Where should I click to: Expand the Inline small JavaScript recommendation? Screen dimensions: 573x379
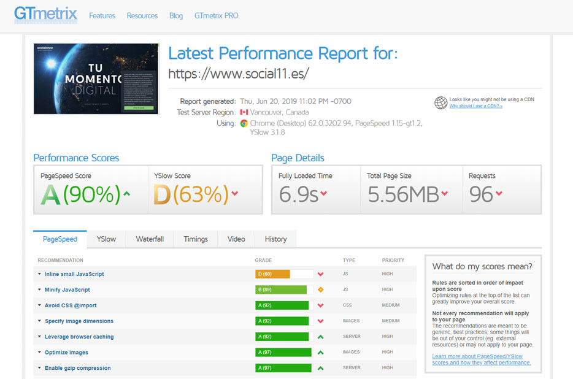coord(74,274)
